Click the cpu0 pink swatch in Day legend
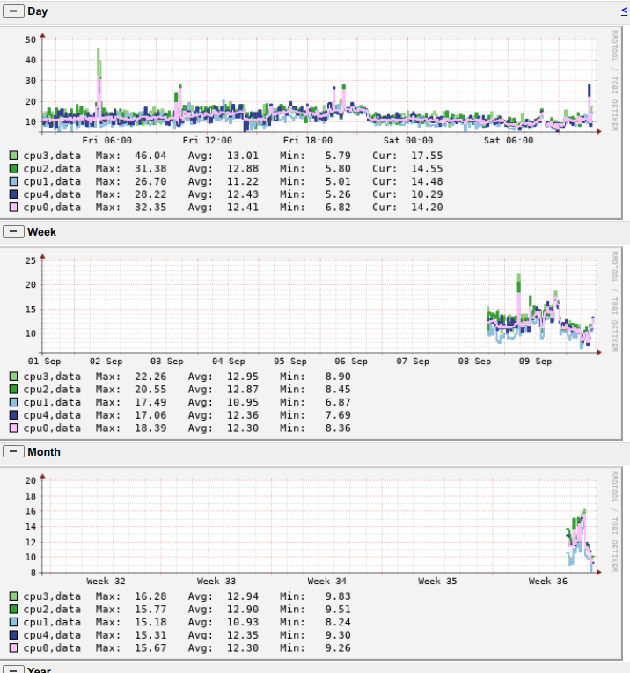This screenshot has width=630, height=673. coord(13,208)
